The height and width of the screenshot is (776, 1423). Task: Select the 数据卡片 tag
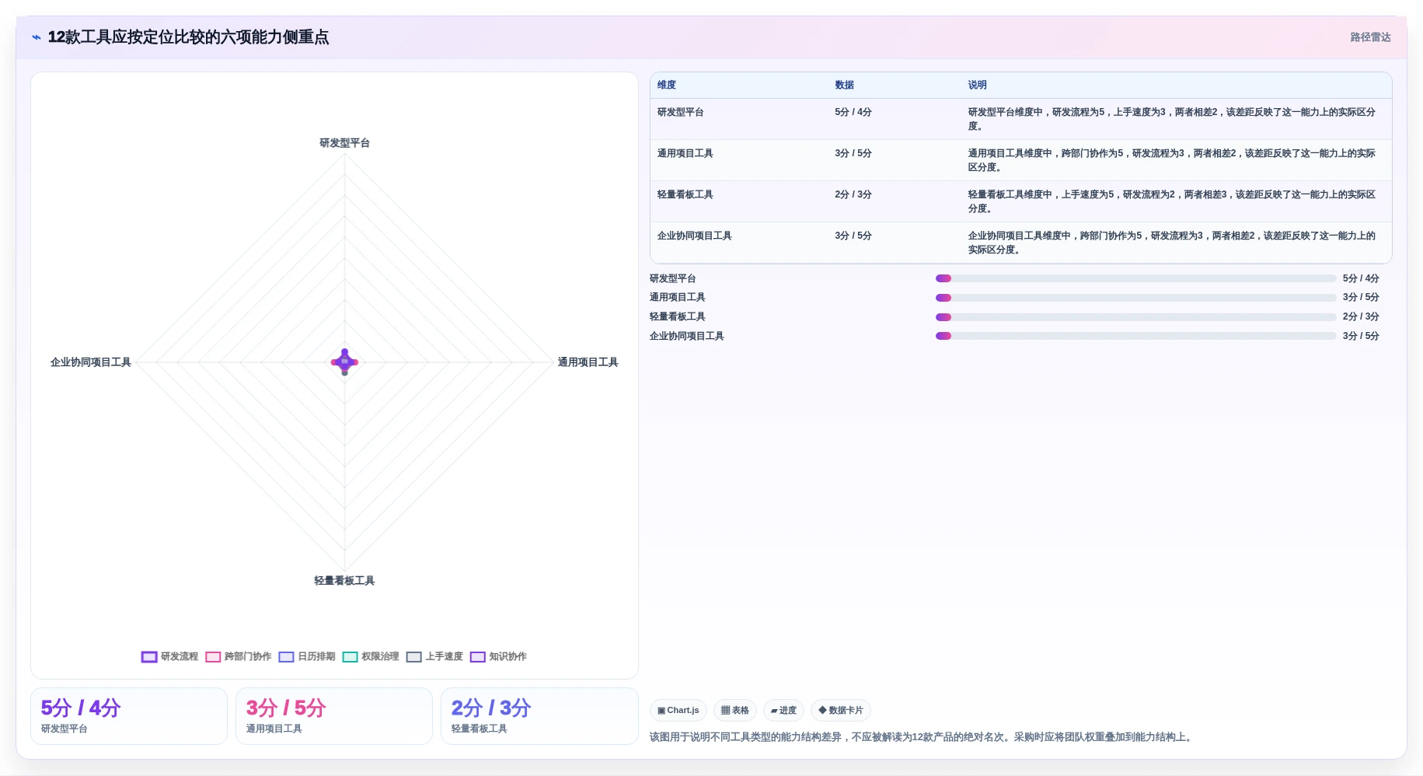pyautogui.click(x=841, y=710)
